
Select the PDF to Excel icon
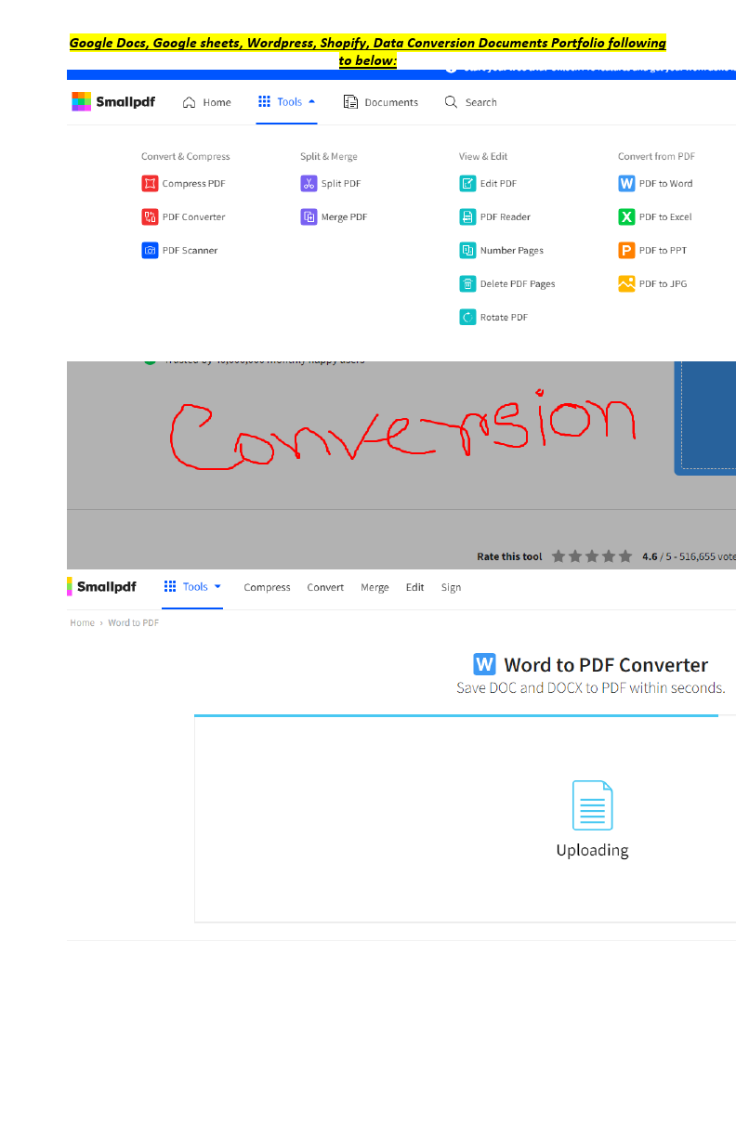coord(626,217)
